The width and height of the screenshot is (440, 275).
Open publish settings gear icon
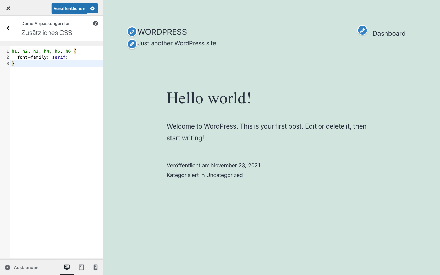coord(92,8)
